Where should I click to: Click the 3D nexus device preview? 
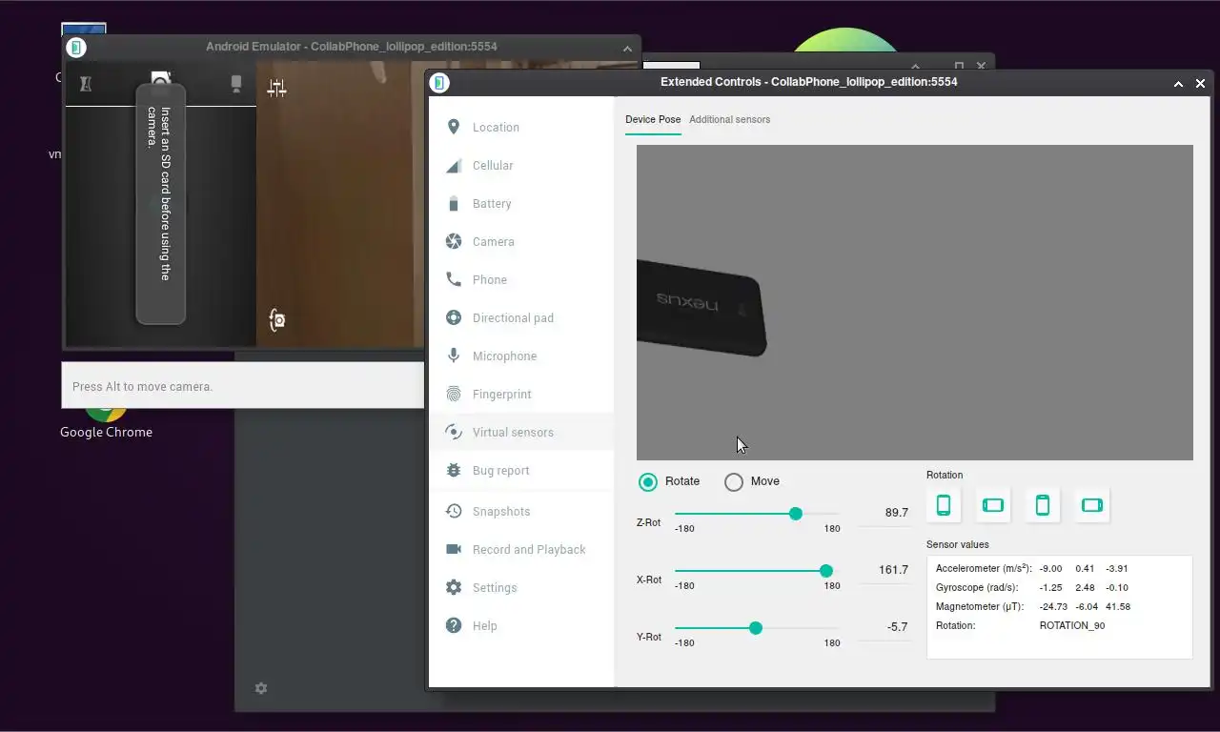pyautogui.click(x=701, y=307)
